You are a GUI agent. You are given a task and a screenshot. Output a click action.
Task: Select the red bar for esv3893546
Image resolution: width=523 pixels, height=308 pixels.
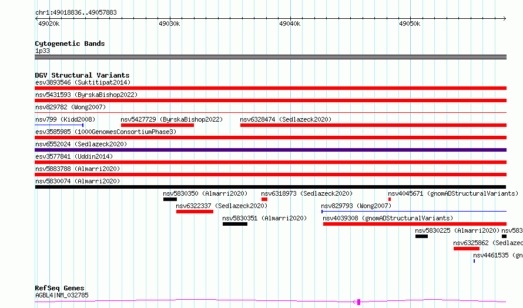pos(270,88)
